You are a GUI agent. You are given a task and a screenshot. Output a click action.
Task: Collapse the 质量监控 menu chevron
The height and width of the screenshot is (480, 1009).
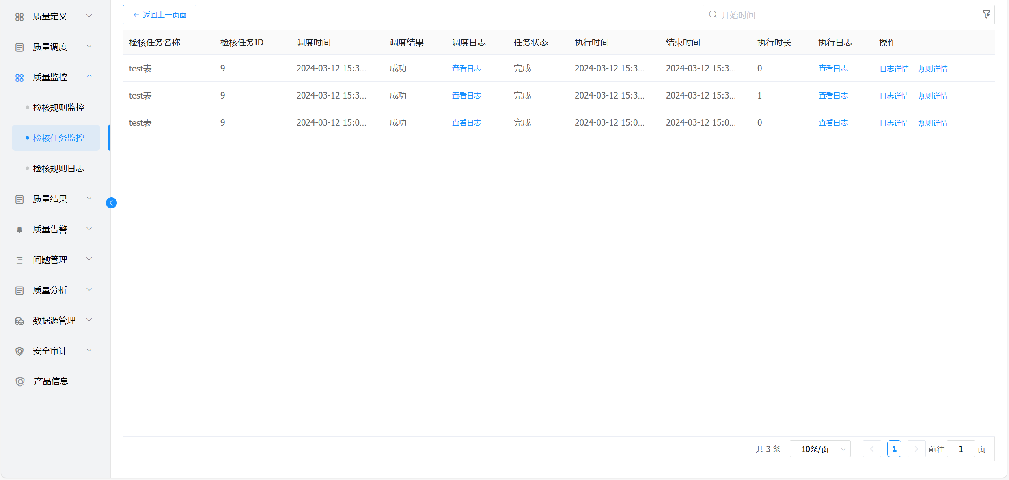[89, 77]
